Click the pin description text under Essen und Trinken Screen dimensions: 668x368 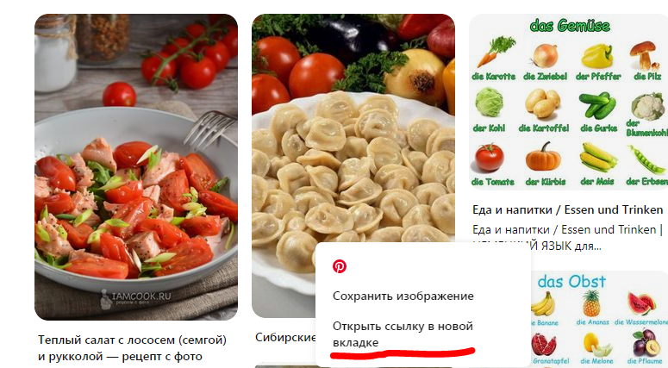pyautogui.click(x=567, y=237)
